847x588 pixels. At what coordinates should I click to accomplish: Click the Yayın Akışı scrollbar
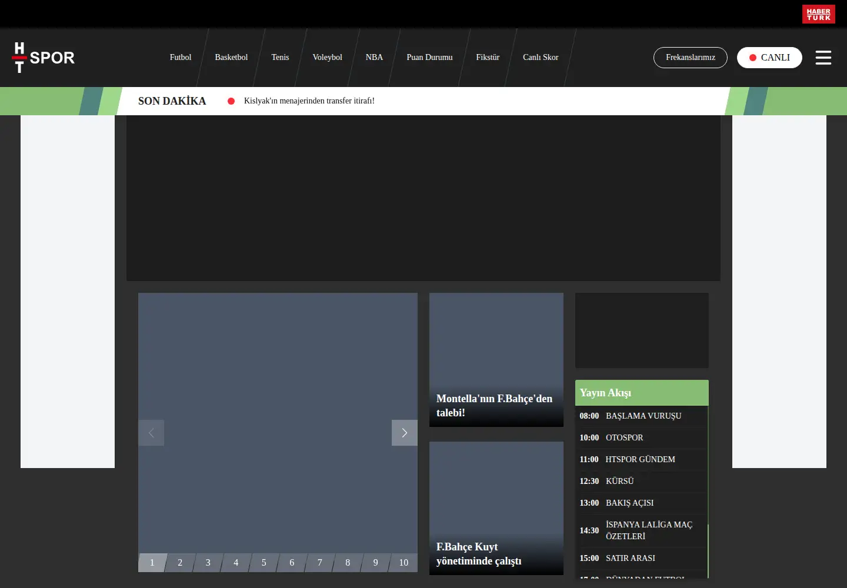point(708,492)
